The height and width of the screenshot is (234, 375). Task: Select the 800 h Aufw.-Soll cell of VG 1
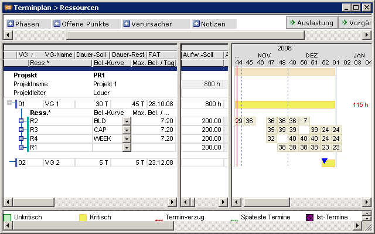click(202, 104)
